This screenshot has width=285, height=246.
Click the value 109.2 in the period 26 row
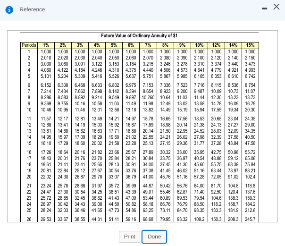tap(199, 219)
